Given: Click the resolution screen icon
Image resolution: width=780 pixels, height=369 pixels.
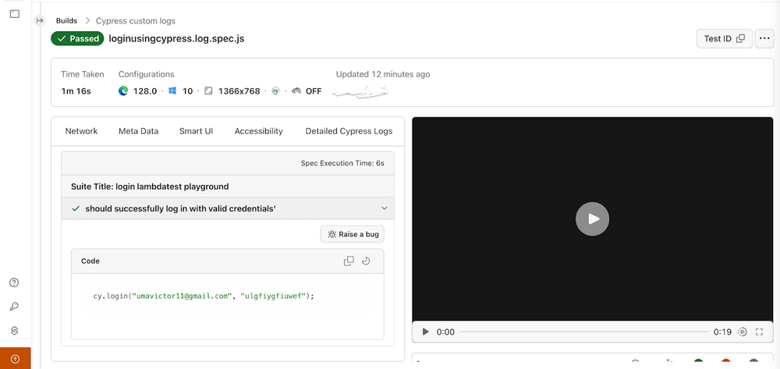Looking at the screenshot, I should click(x=208, y=91).
